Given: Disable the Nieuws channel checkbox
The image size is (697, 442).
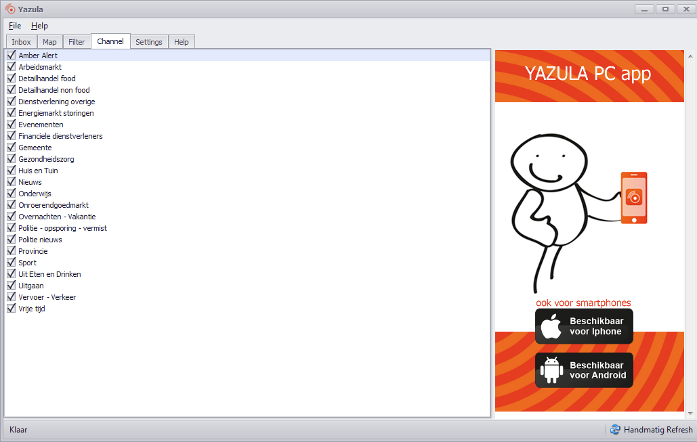Looking at the screenshot, I should click(x=12, y=182).
